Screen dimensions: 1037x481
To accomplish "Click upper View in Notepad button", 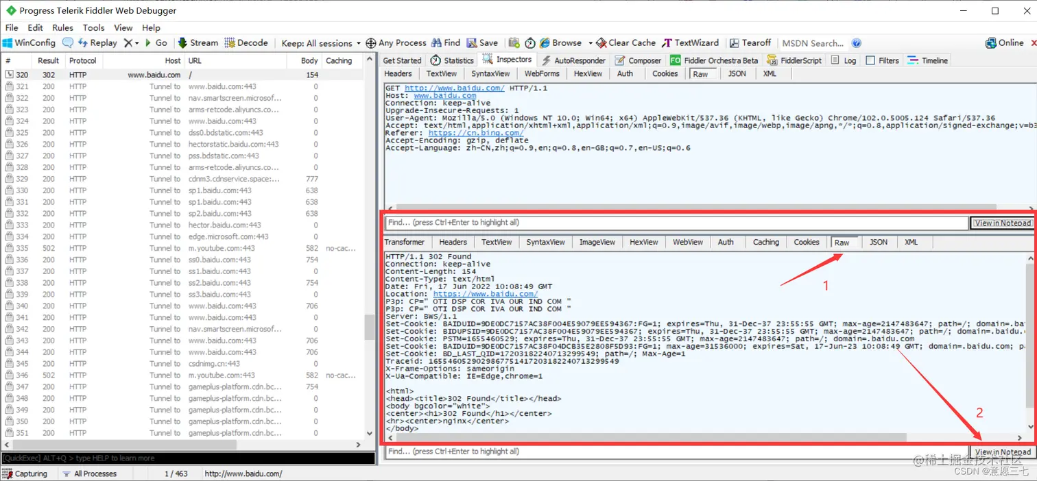I will pos(1003,223).
